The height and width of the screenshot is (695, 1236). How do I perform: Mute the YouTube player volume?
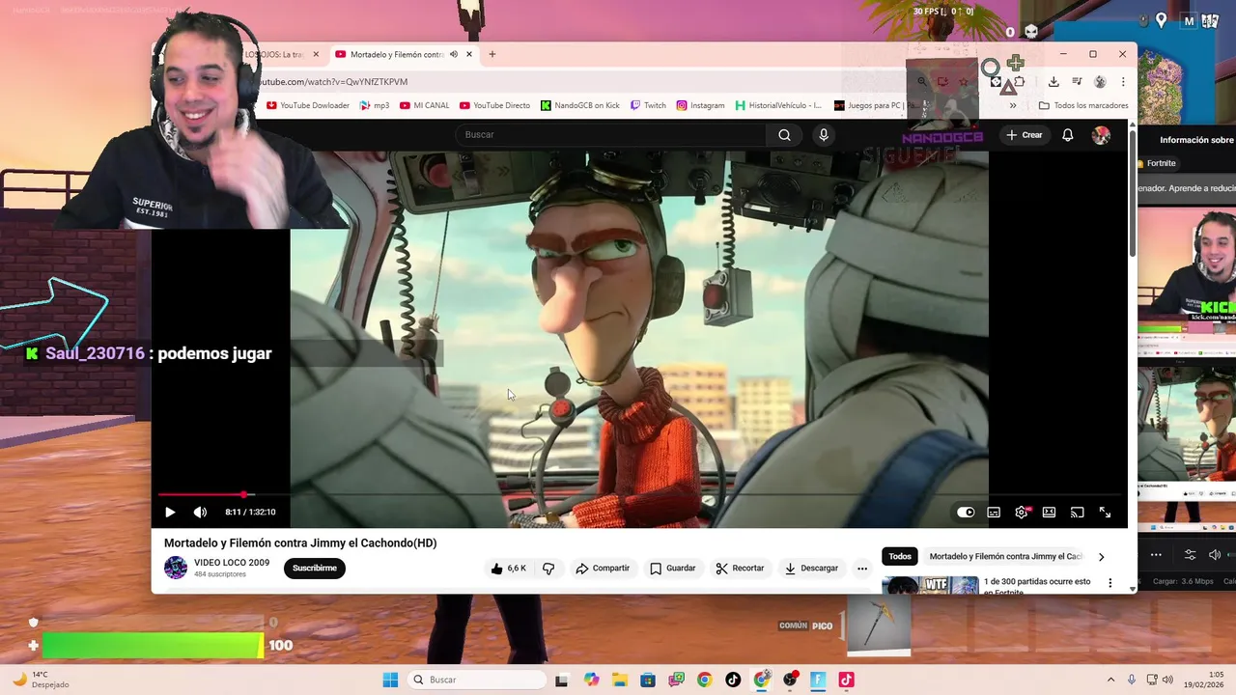pyautogui.click(x=200, y=513)
